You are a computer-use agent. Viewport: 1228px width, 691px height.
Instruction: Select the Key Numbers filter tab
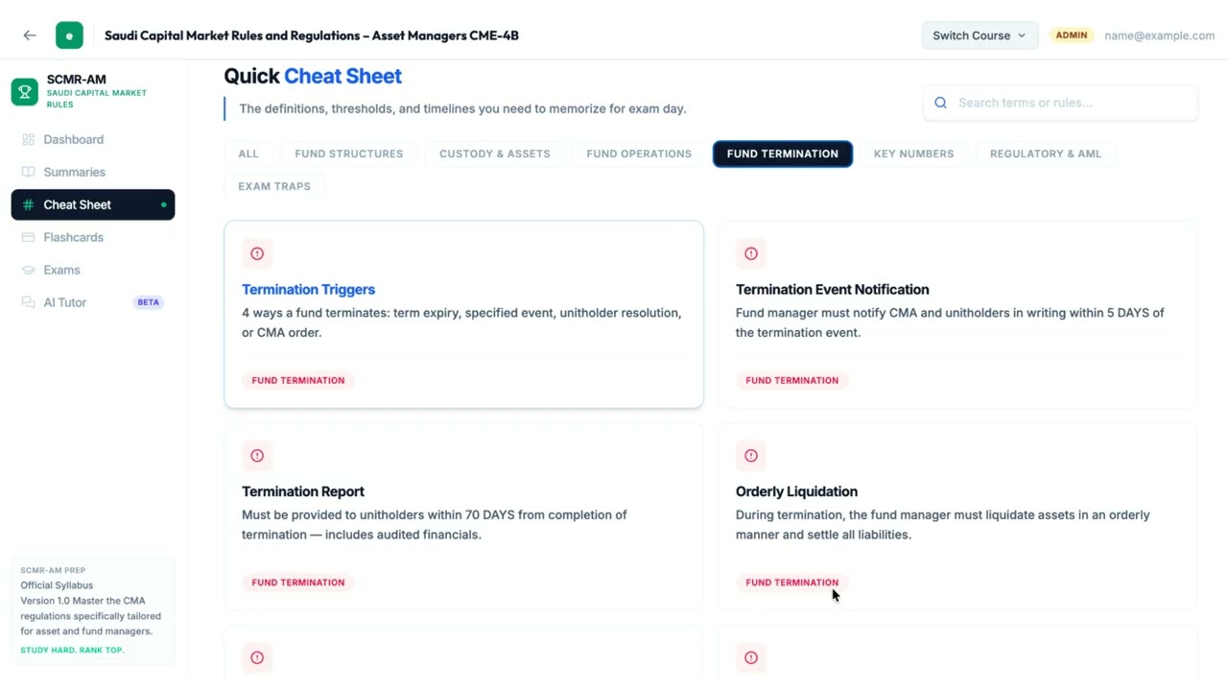(913, 154)
